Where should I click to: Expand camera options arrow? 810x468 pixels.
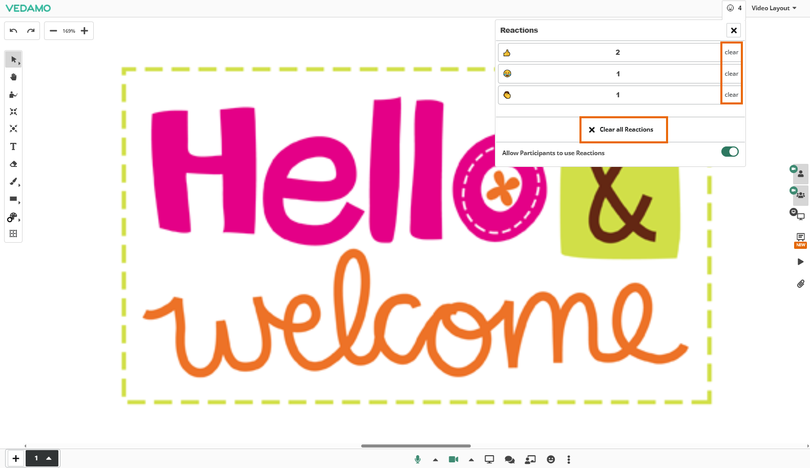(x=471, y=460)
